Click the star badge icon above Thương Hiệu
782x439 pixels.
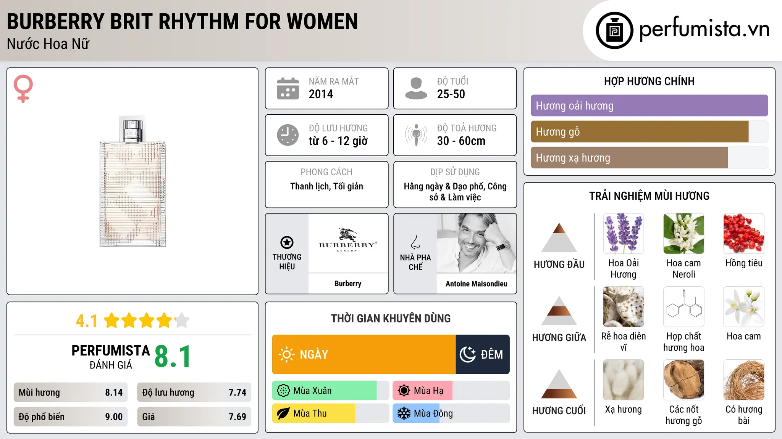287,242
